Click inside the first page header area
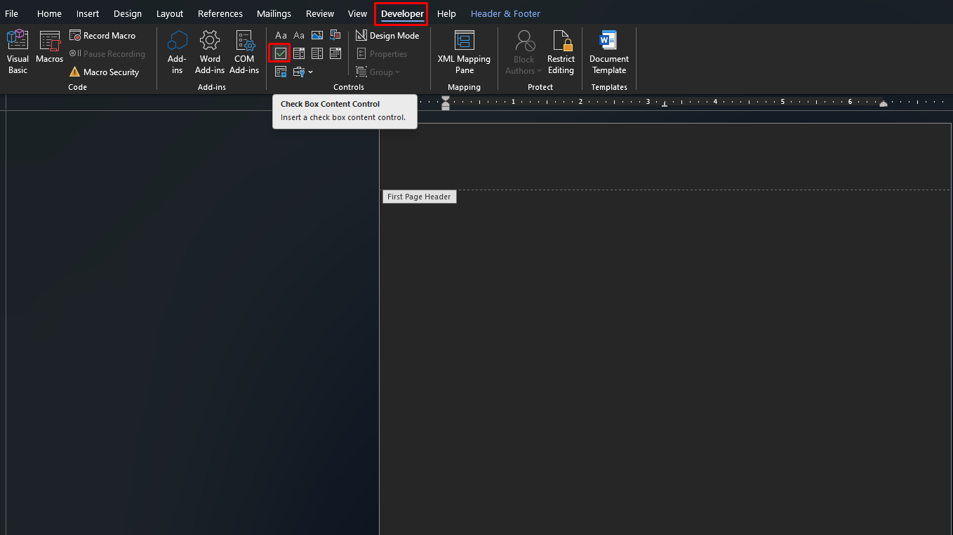Image resolution: width=953 pixels, height=535 pixels. [x=665, y=156]
